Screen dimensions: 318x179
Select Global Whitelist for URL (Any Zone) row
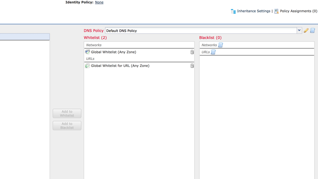point(139,66)
